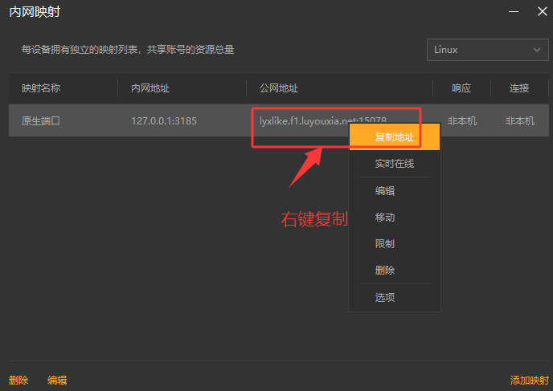Click the 连接 column header
The width and height of the screenshot is (553, 391).
519,88
